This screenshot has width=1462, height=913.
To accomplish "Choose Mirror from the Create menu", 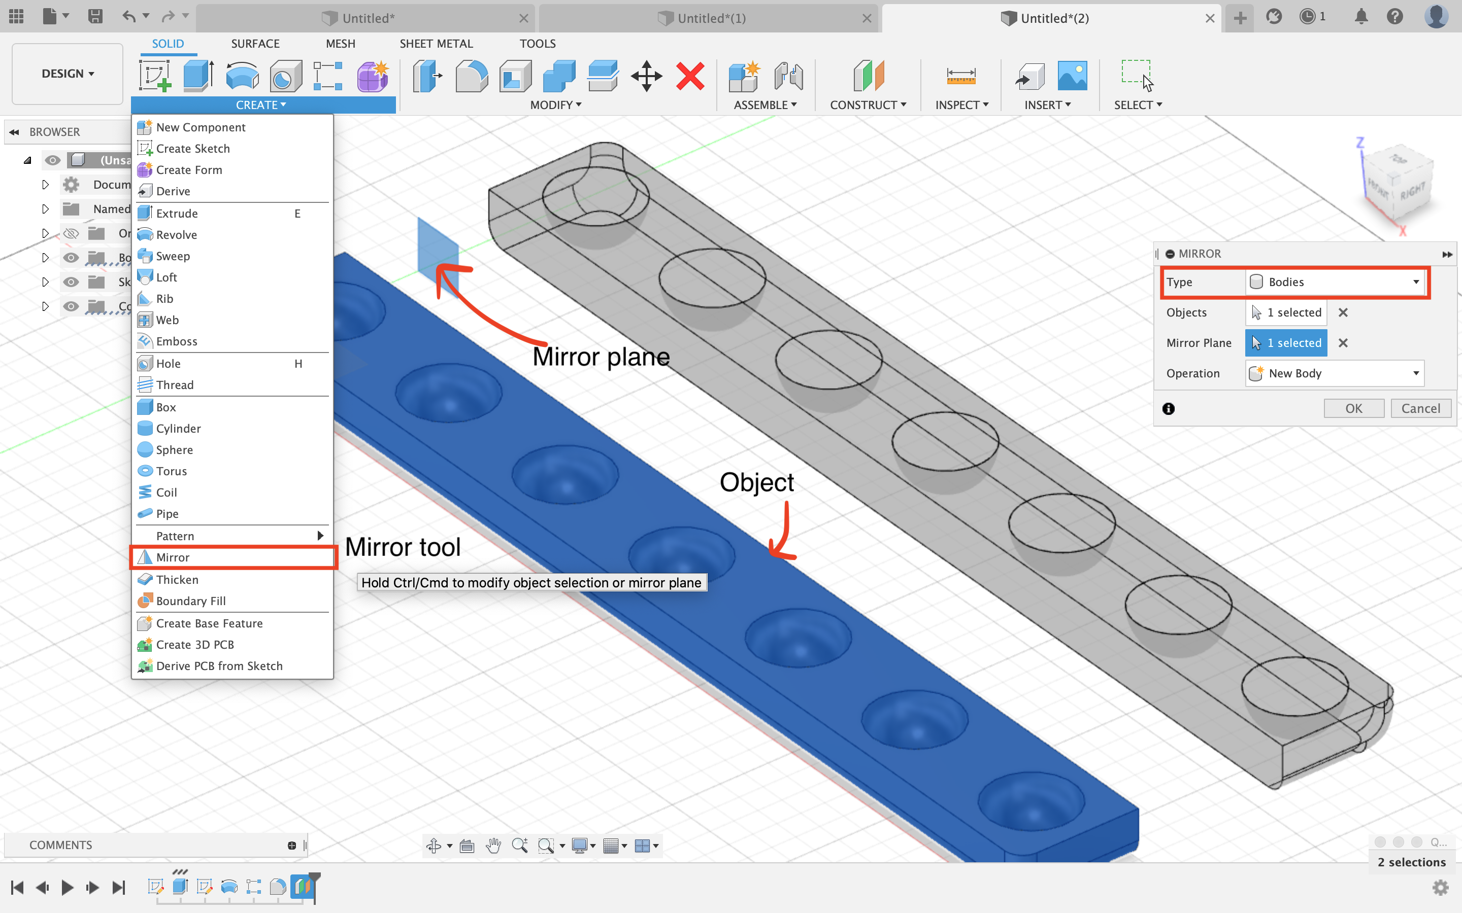I will click(x=233, y=557).
